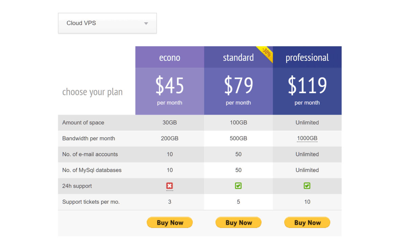This screenshot has width=399, height=247.
Task: Click the $119 per month price
Action: tap(307, 86)
